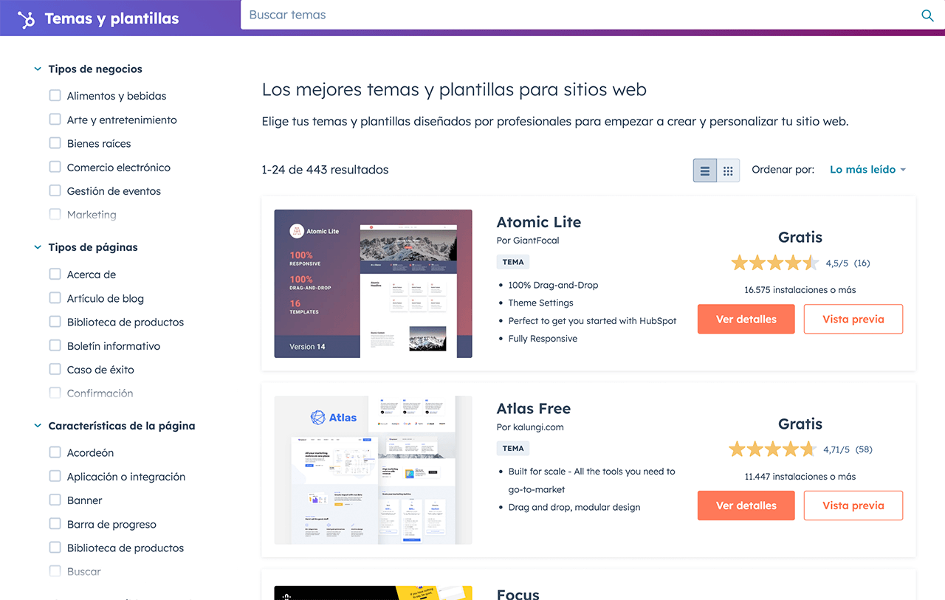Check the Marketing checkbox
Image resolution: width=945 pixels, height=600 pixels.
(x=55, y=214)
